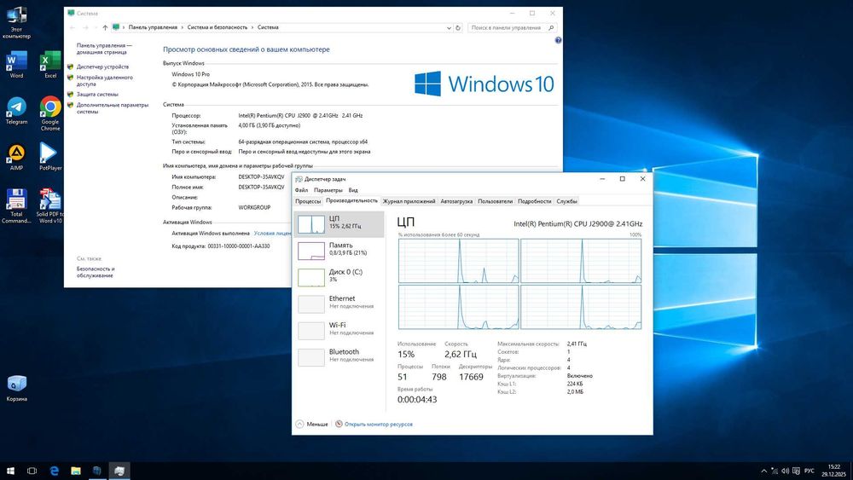Select the Ethernet performance item
Viewport: 853px width, 480px height.
pos(339,304)
